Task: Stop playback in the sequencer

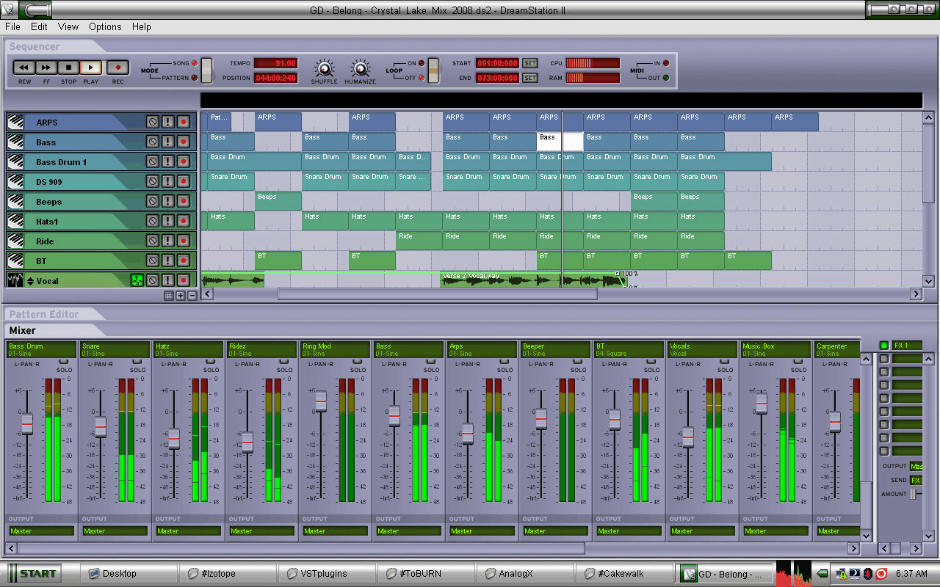Action: click(x=68, y=68)
